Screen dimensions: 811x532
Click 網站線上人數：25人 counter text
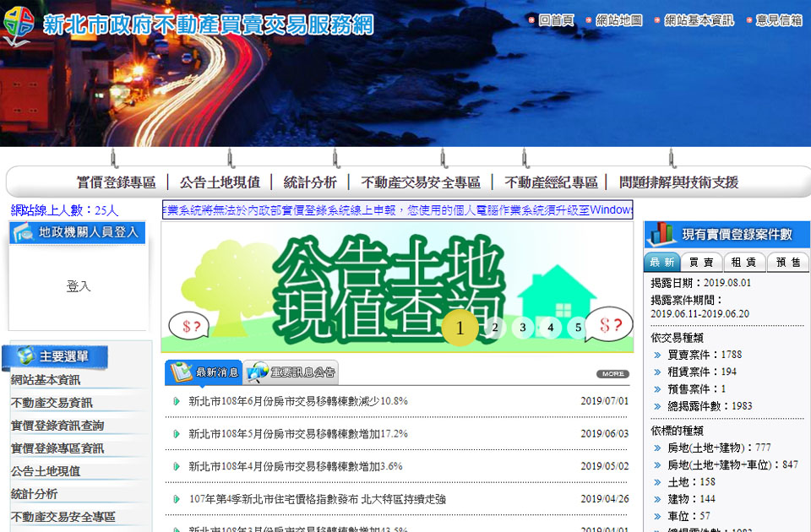65,210
